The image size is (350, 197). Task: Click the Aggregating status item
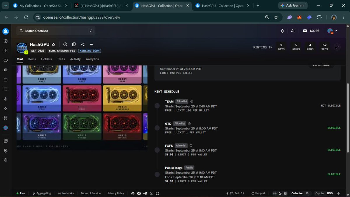[42, 193]
